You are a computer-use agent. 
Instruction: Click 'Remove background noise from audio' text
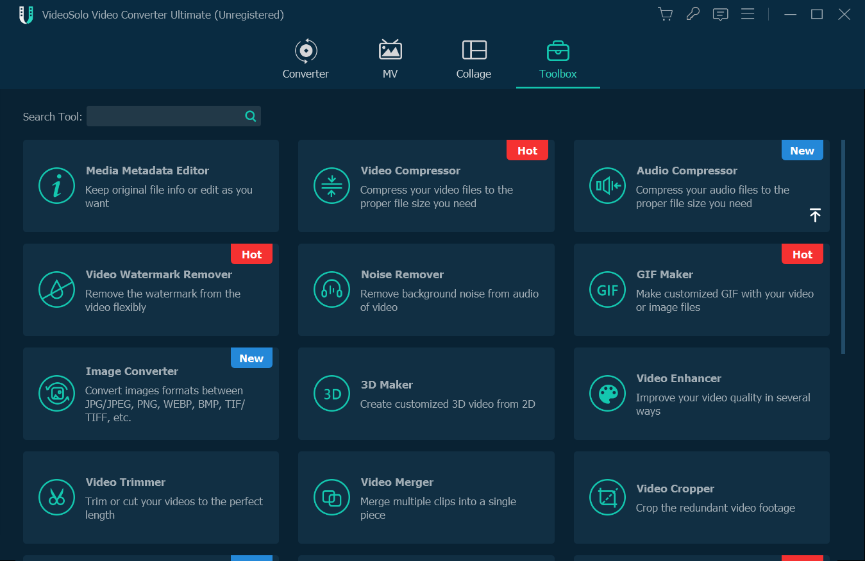click(x=449, y=300)
